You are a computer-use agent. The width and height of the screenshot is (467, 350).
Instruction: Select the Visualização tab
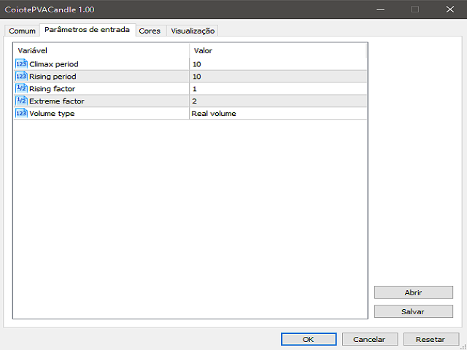click(x=193, y=31)
